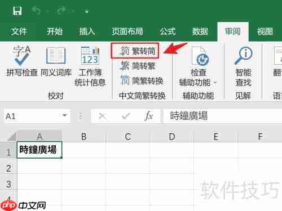This screenshot has width=282, height=211.
Task: Open the Customize Quick Access Toolbar dropdown
Action: tap(87, 12)
